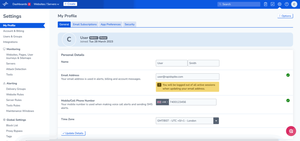Open Tags under Global Settings
This screenshot has height=141, width=300.
coord(9,136)
